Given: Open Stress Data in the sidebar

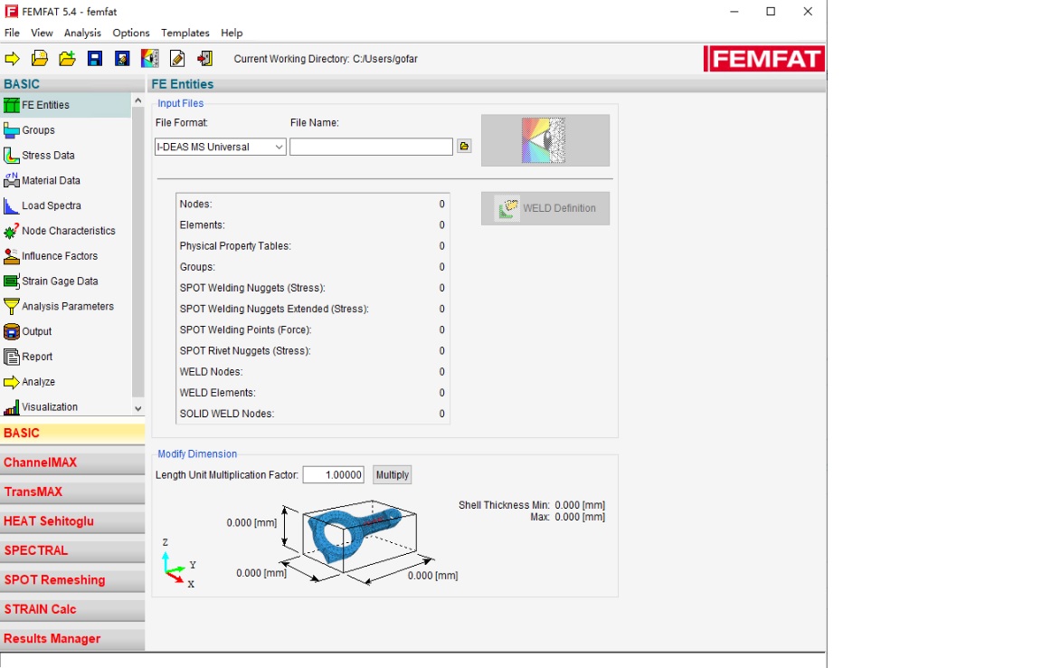Looking at the screenshot, I should click(x=48, y=156).
